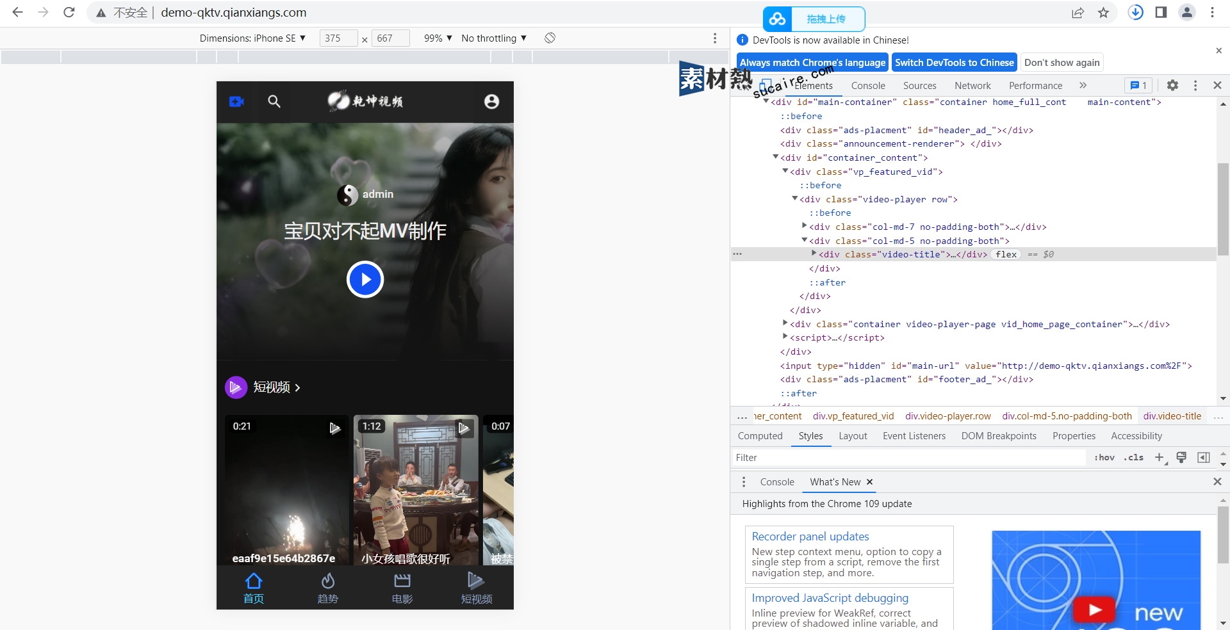1230x630 pixels.
Task: Open Recorder panel updates link
Action: (810, 537)
